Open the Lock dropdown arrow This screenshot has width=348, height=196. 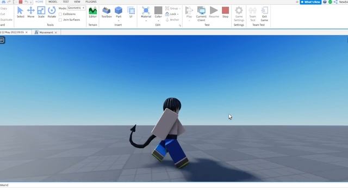pyautogui.click(x=178, y=14)
